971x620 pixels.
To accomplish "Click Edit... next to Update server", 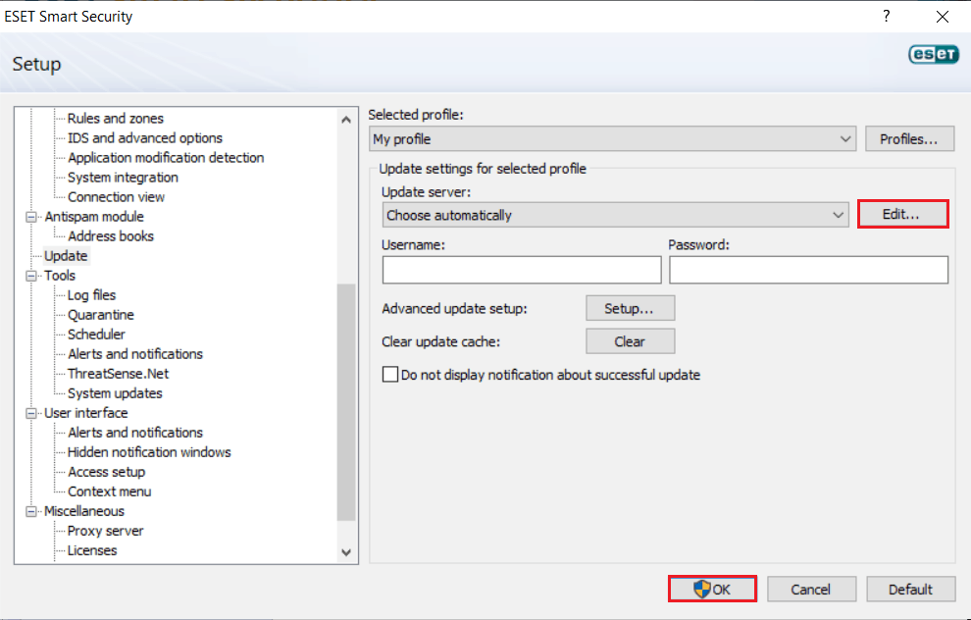I will point(903,214).
